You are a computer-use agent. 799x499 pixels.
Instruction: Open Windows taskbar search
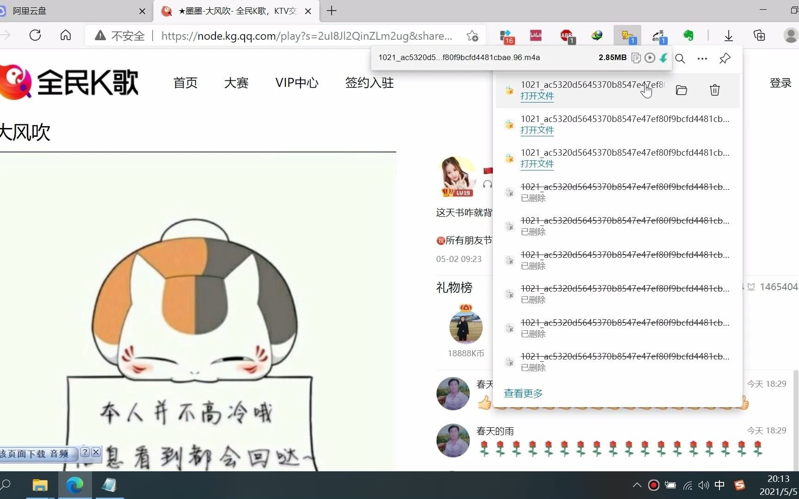point(6,485)
